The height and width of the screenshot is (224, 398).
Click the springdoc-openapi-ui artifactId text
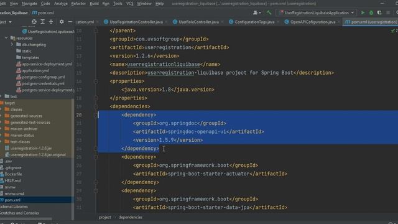tap(197, 131)
